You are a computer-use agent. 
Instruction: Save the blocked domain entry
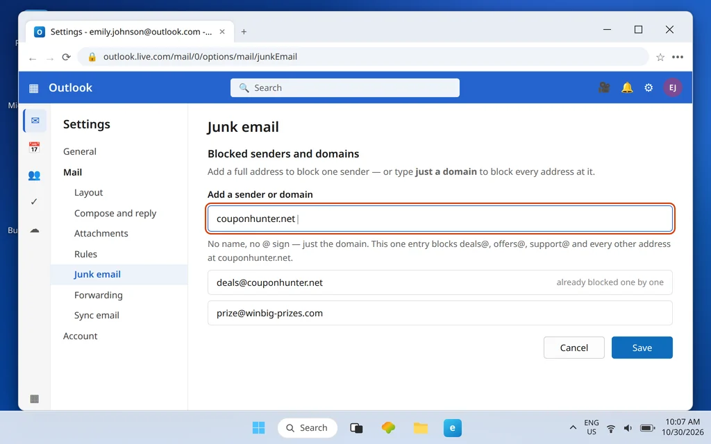[642, 348]
